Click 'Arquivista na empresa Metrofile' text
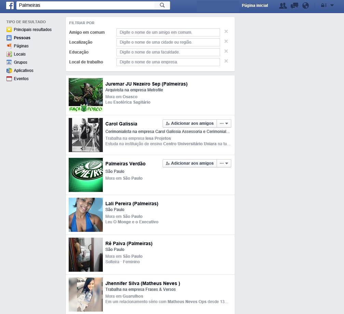The width and height of the screenshot is (344, 314). 134,90
